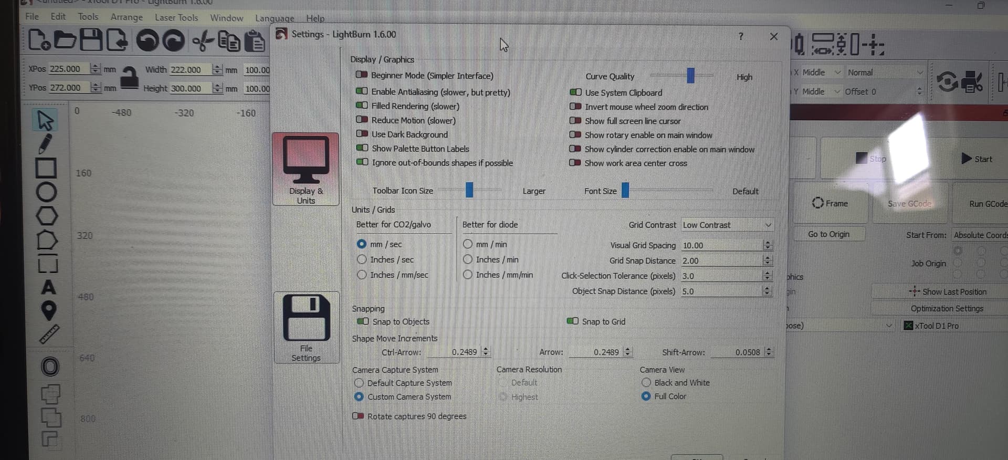Image resolution: width=1008 pixels, height=460 pixels.
Task: Toggle Use System Clipboard
Action: pyautogui.click(x=575, y=92)
